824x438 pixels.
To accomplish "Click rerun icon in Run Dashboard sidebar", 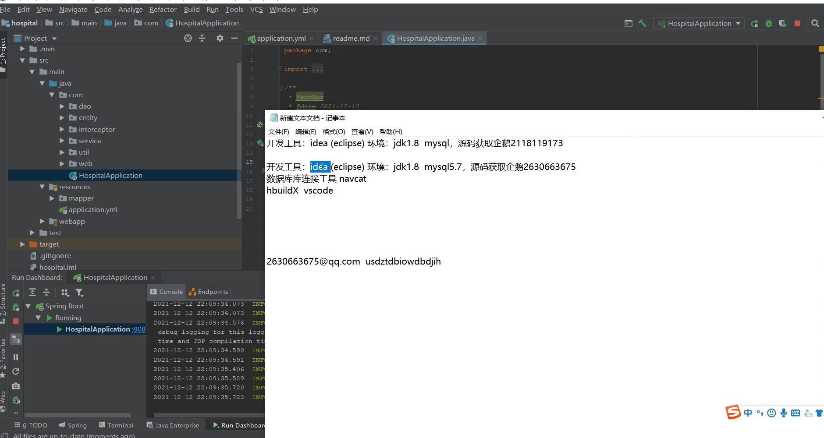I will (x=16, y=293).
